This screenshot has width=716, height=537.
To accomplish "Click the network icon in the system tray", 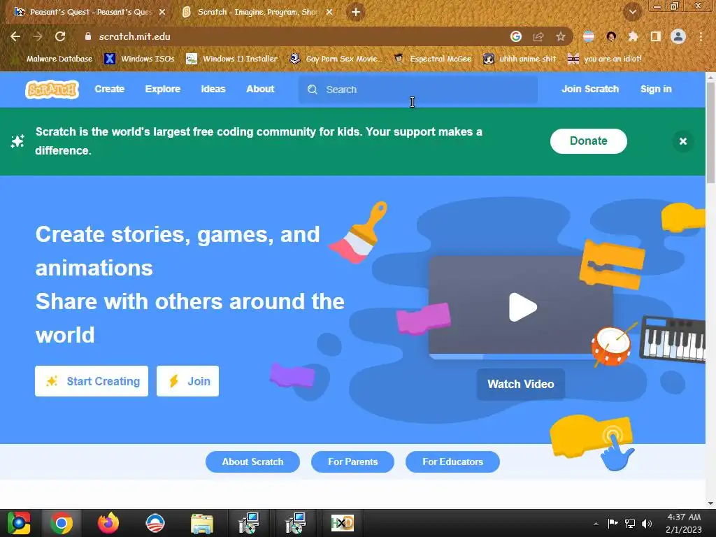I will point(630,524).
